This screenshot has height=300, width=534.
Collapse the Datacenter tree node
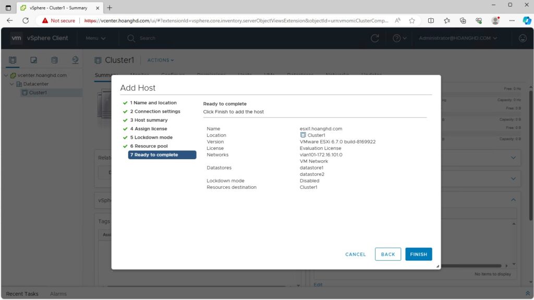point(11,84)
